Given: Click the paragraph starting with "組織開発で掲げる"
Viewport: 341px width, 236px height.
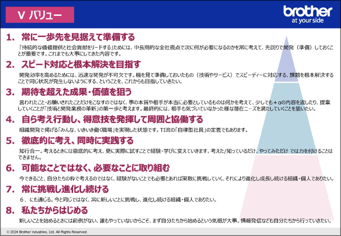Looking at the screenshot, I should pyautogui.click(x=133, y=130).
